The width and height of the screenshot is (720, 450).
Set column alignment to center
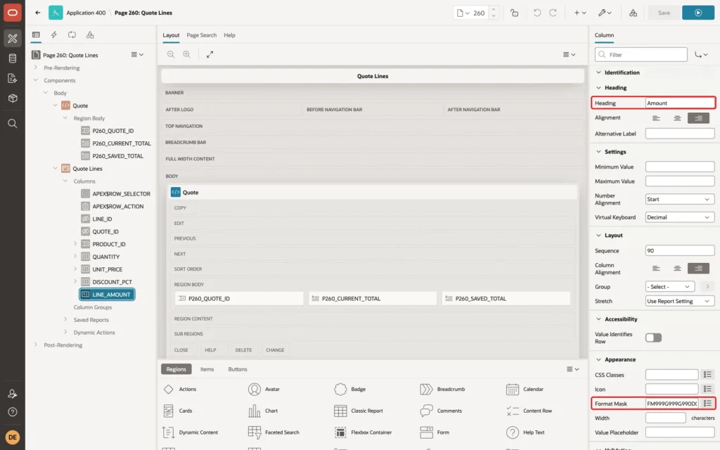[x=677, y=268]
